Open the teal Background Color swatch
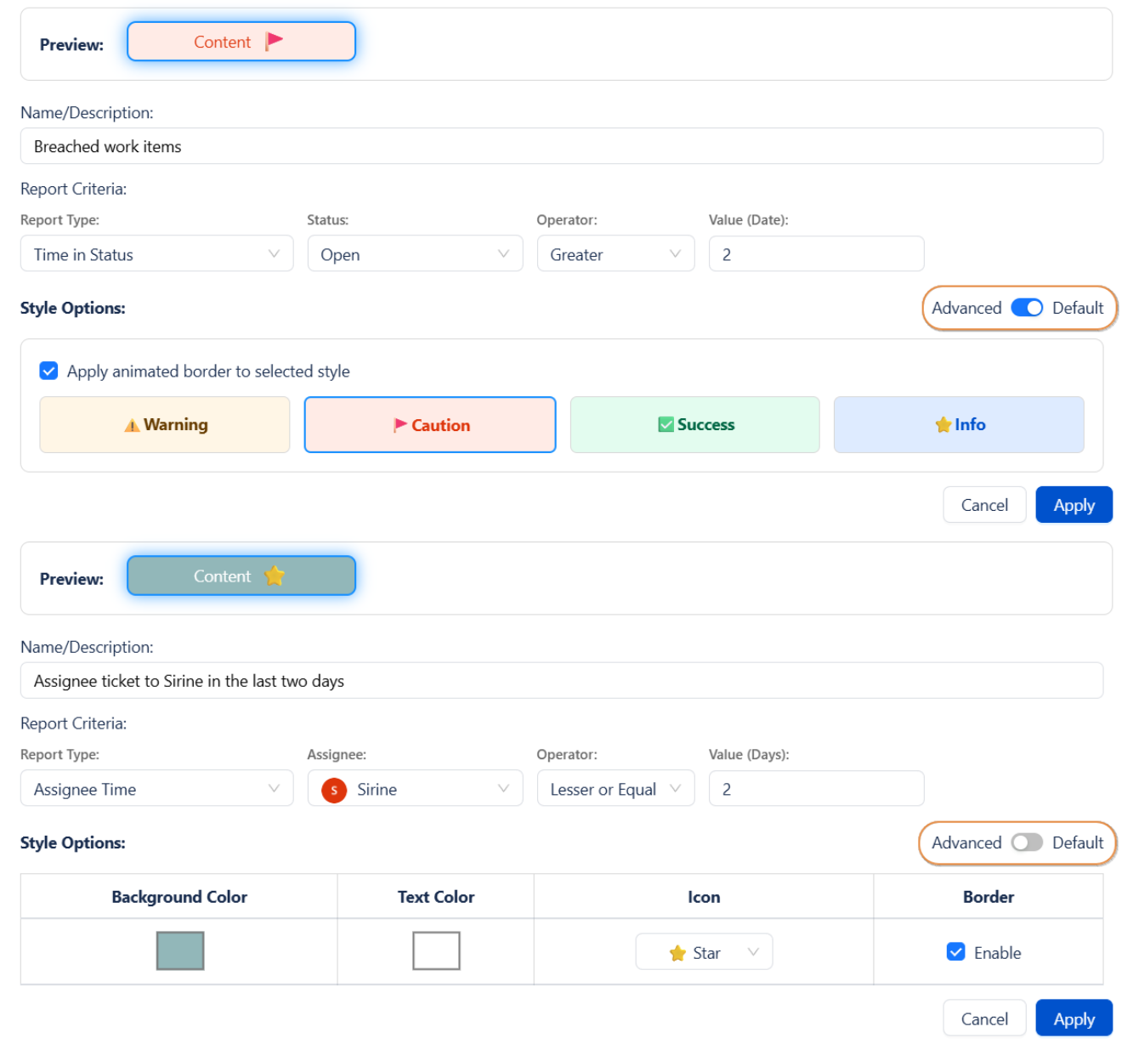This screenshot has width=1133, height=1055. (x=180, y=951)
